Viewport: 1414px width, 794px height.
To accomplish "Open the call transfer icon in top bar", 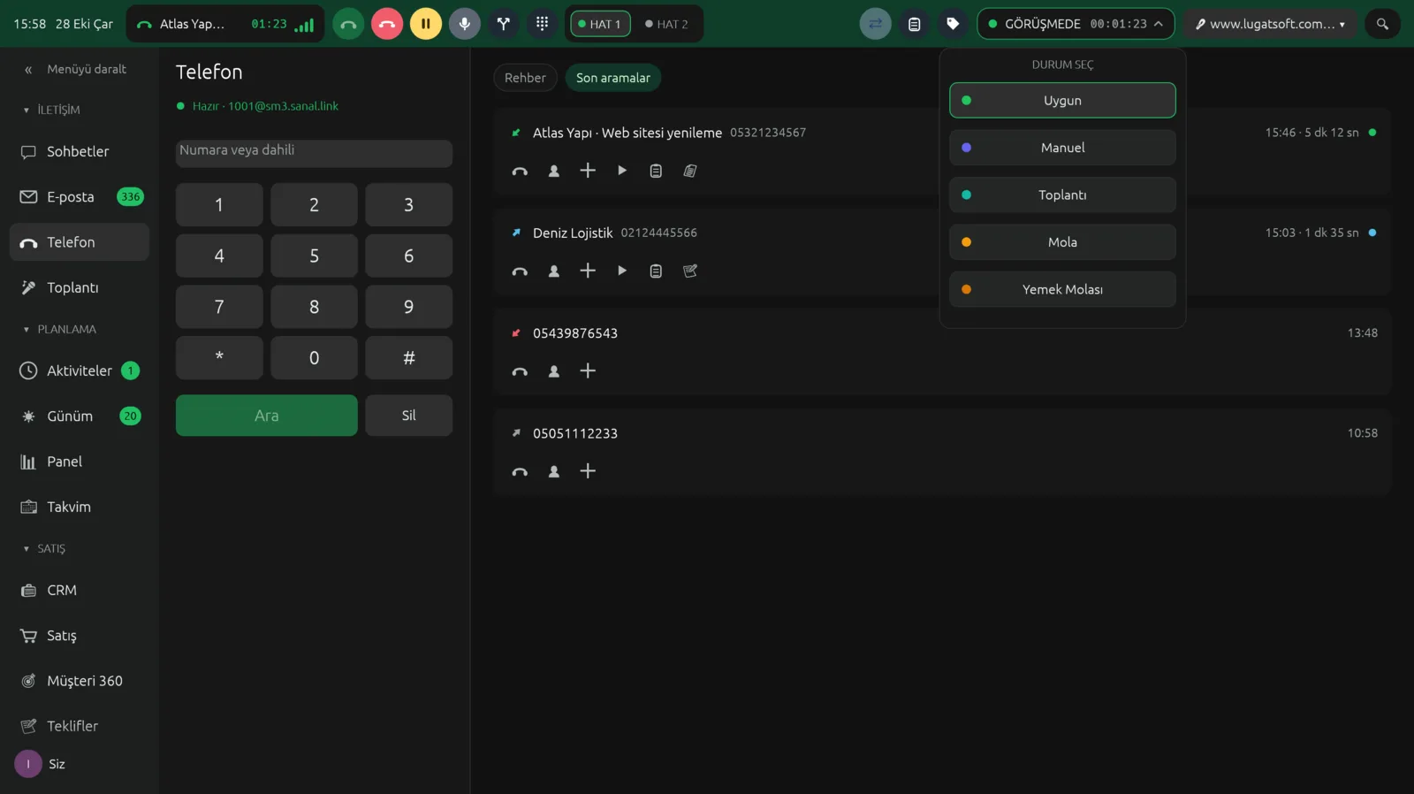I will click(x=503, y=24).
